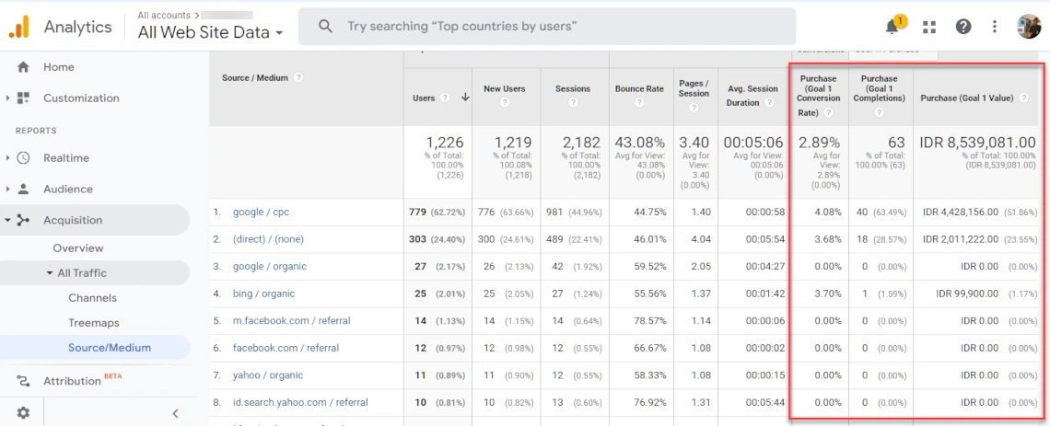
Task: Click the total 2.89% conversion rate
Action: pyautogui.click(x=819, y=143)
